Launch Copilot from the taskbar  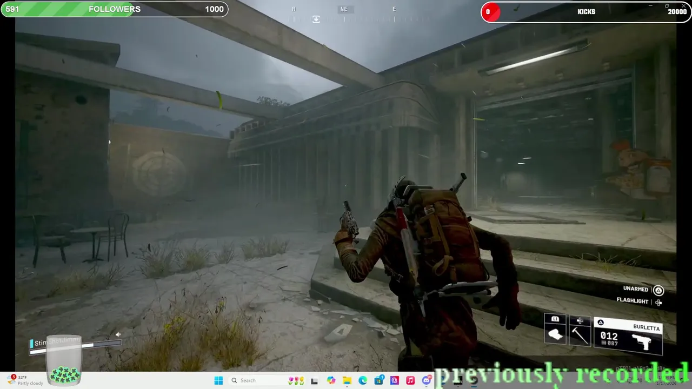(331, 380)
